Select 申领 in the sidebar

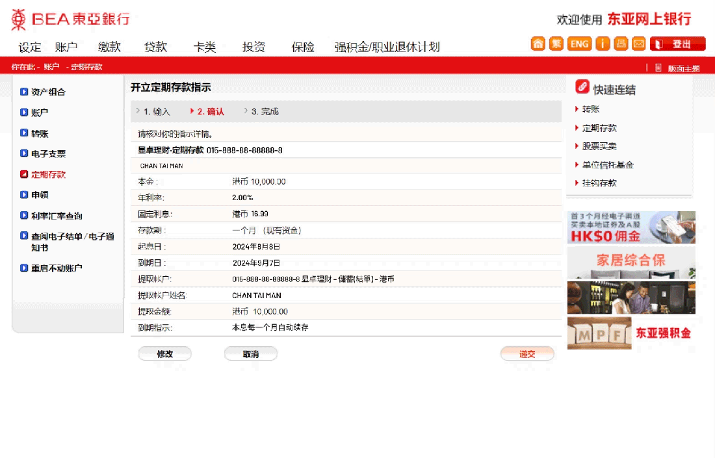point(40,195)
